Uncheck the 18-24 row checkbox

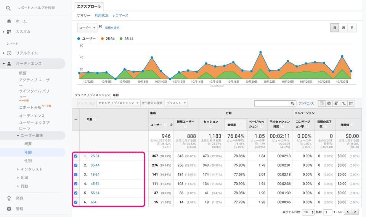click(76, 175)
